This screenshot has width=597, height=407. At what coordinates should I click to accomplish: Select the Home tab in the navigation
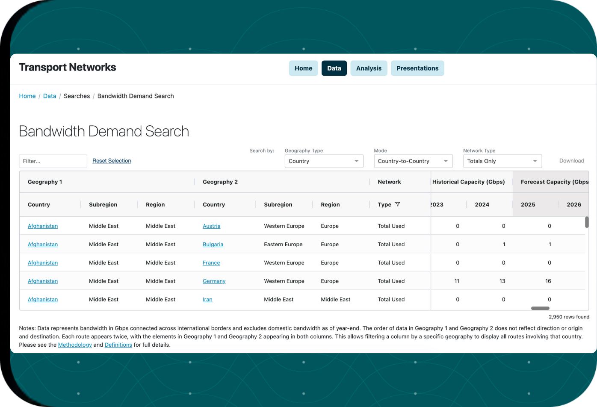click(x=303, y=68)
